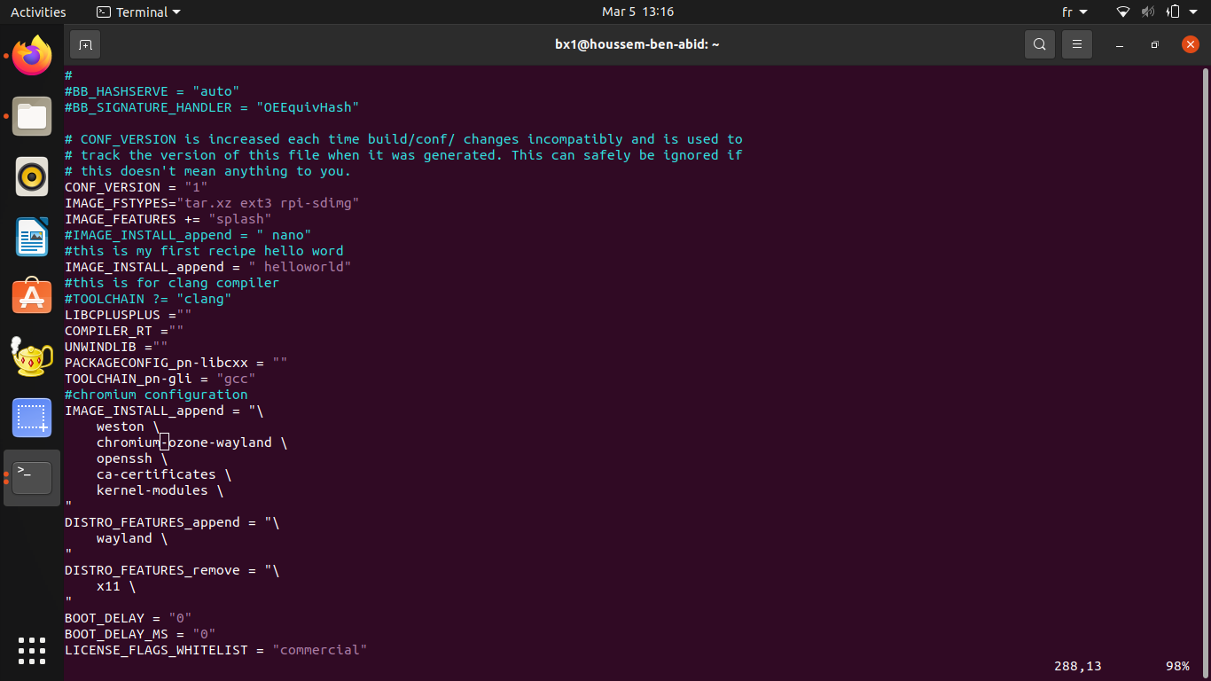This screenshot has width=1211, height=681.
Task: Click the power level indicator in the tray
Action: coord(1172,12)
